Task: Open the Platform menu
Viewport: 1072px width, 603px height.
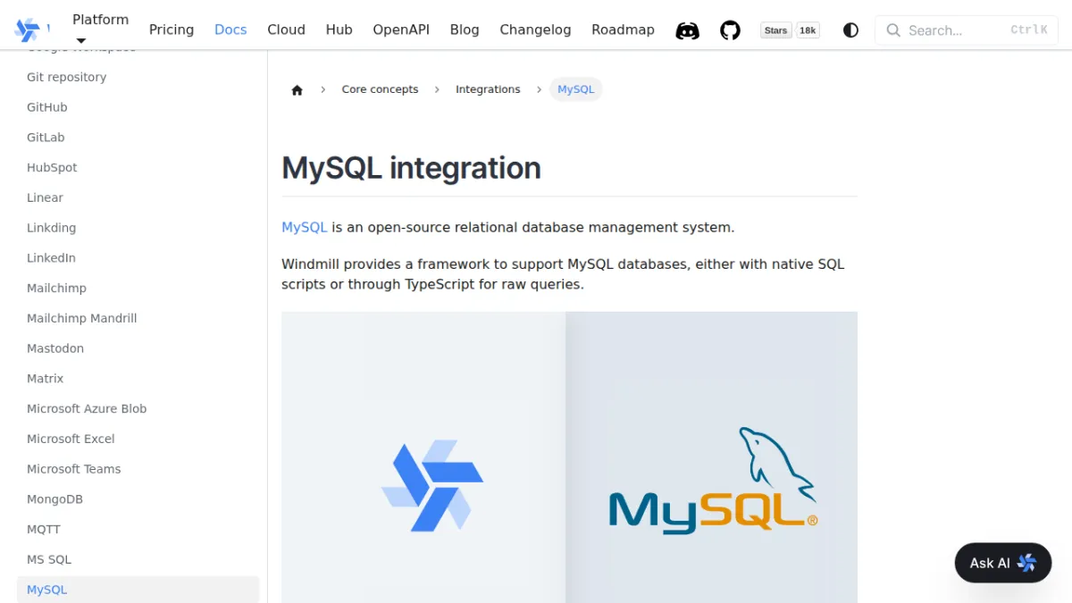Action: (100, 20)
